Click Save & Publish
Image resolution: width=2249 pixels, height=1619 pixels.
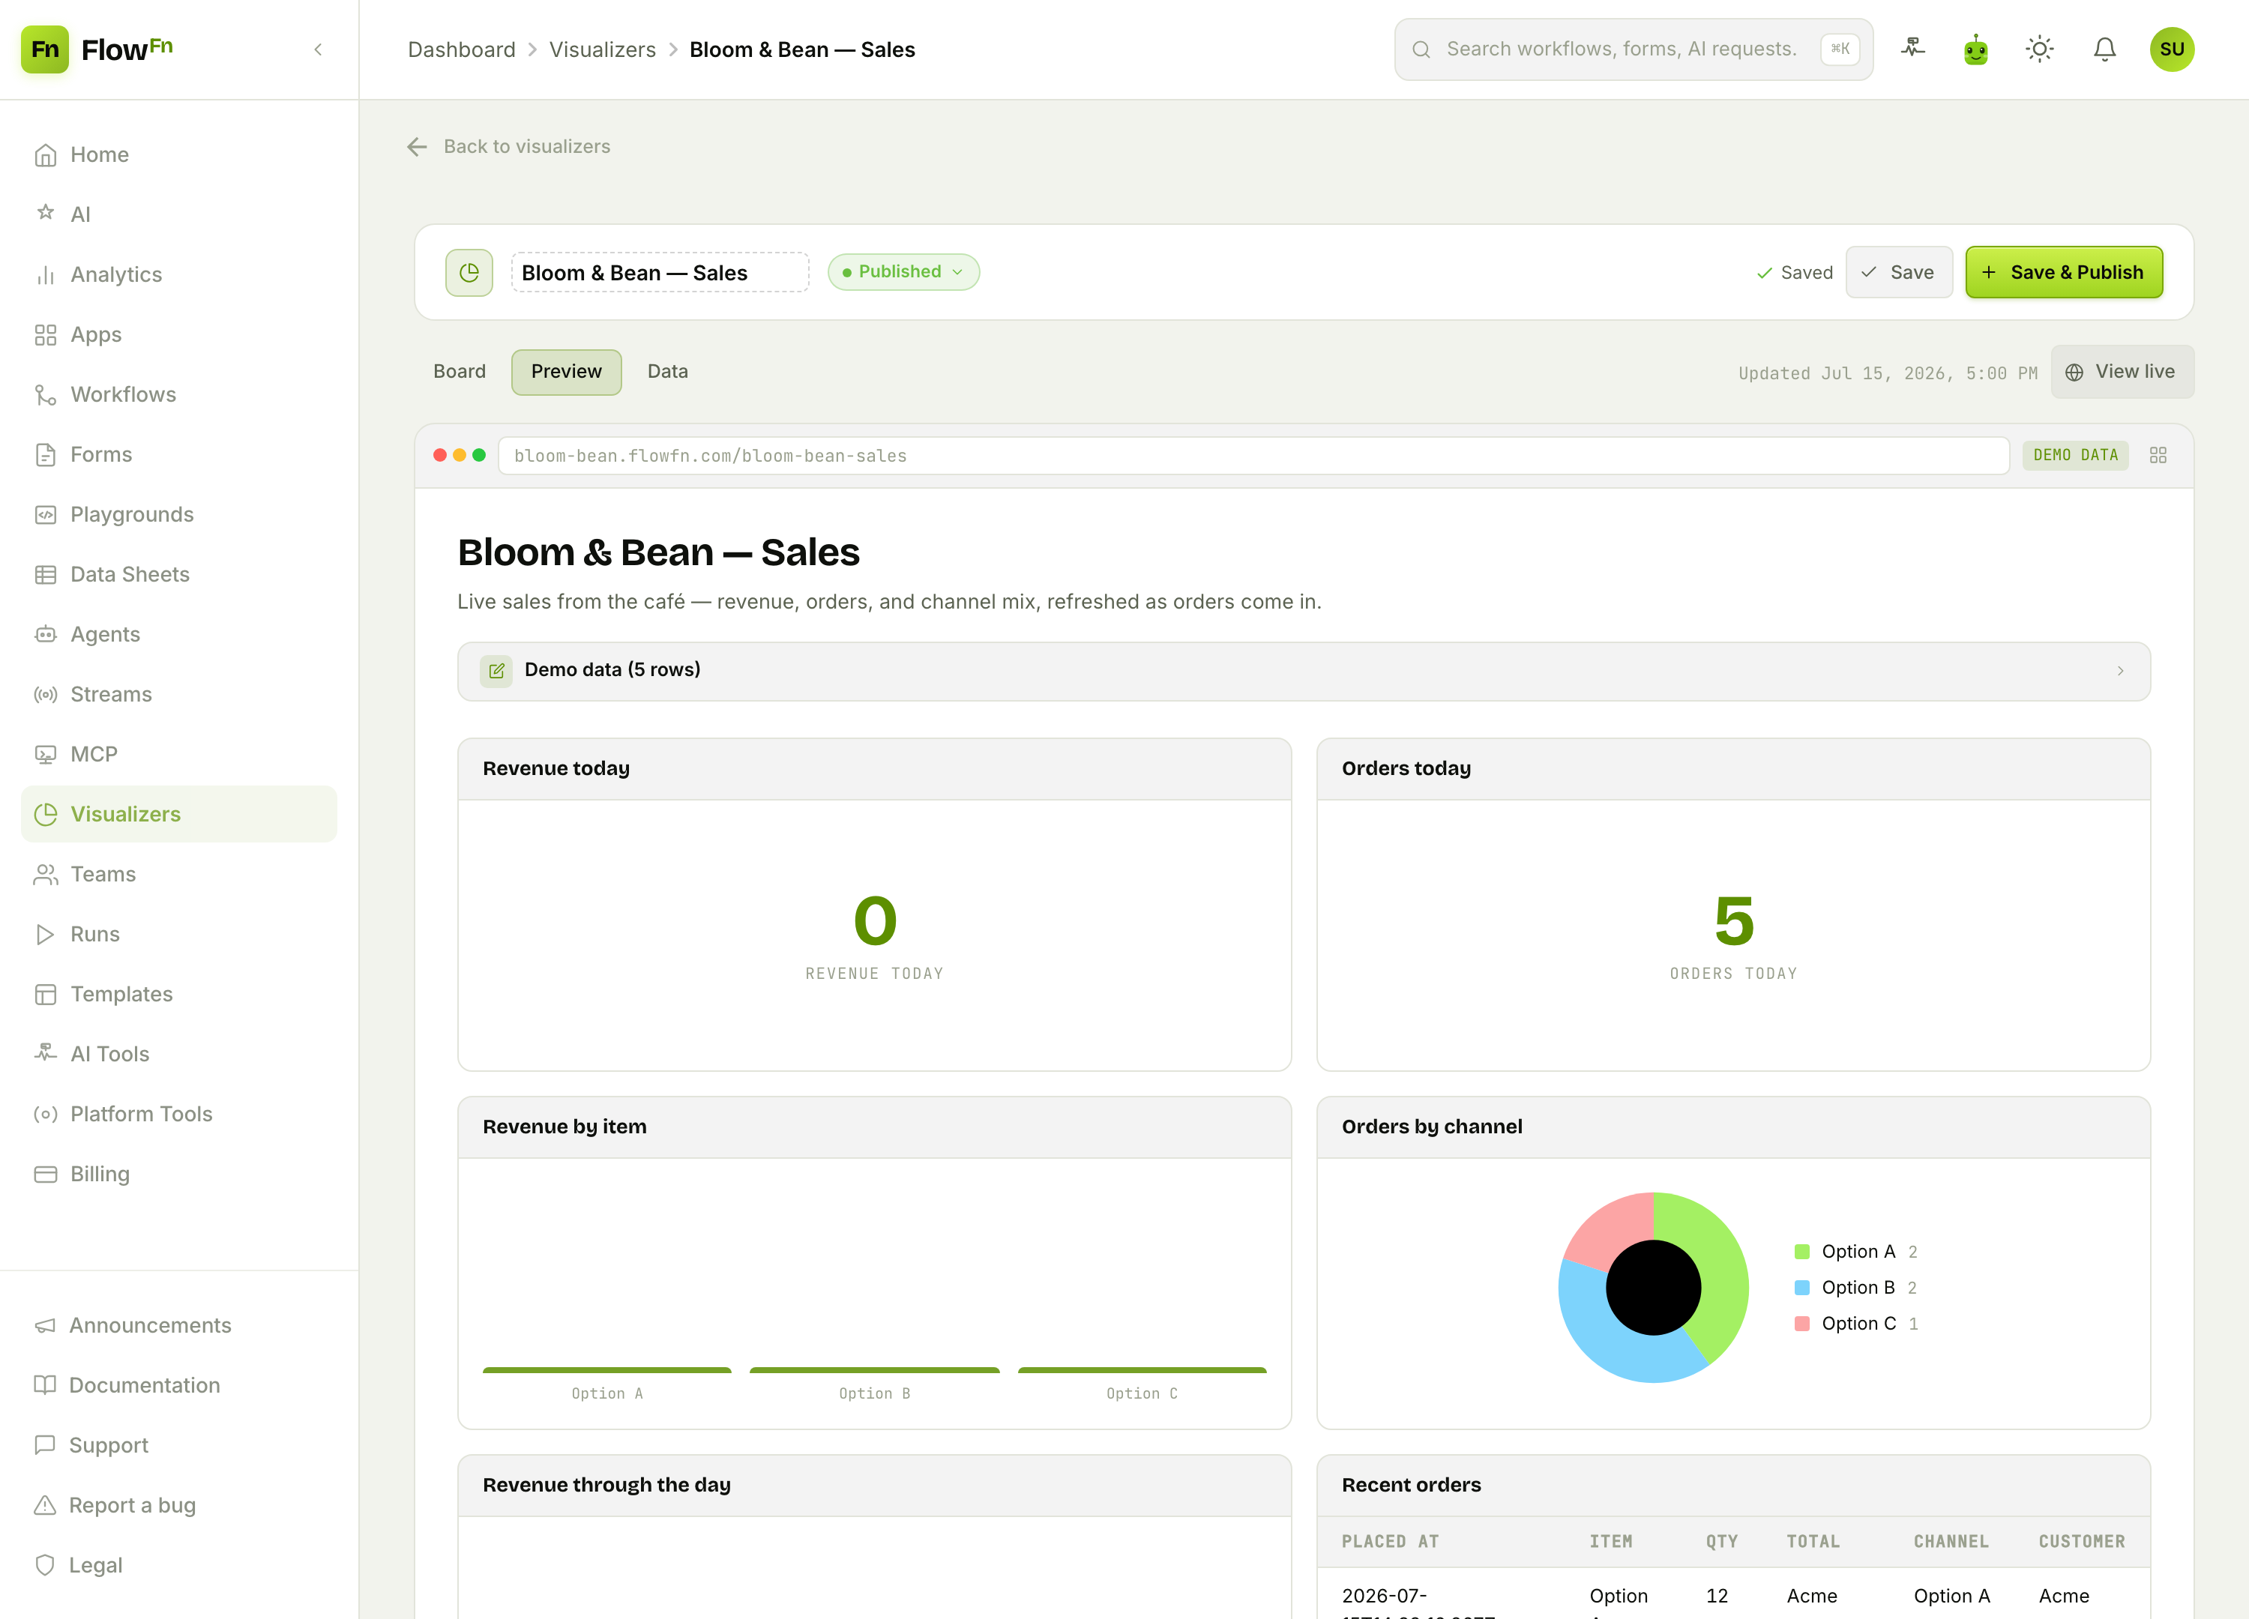pos(2064,273)
